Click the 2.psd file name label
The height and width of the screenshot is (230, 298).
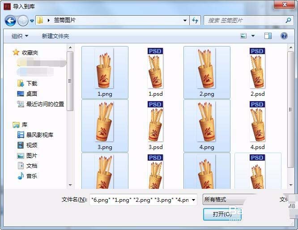tap(258, 94)
